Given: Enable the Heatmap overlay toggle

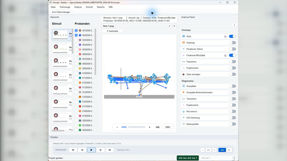Looking at the screenshot, I should tap(232, 43).
